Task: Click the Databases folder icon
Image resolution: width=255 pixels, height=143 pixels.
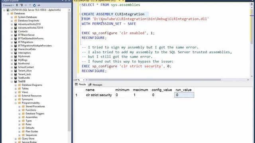Action: [x=12, y=14]
